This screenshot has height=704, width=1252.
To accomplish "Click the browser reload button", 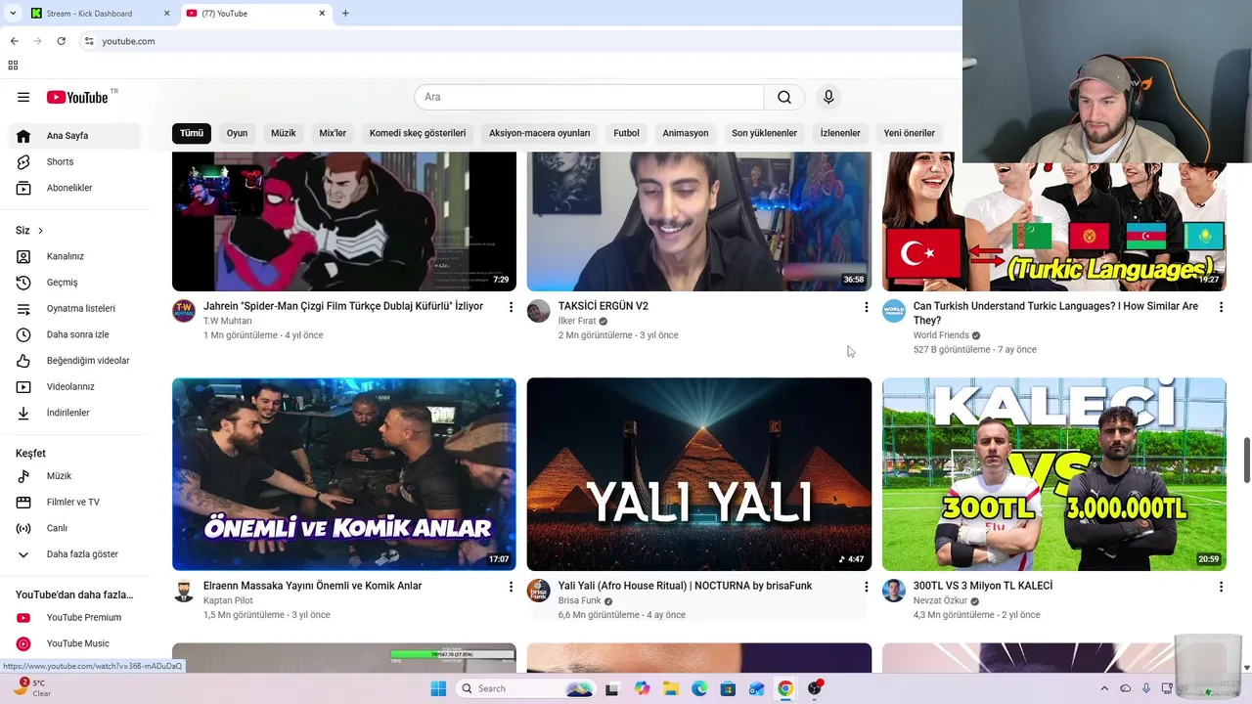I will pos(61,41).
